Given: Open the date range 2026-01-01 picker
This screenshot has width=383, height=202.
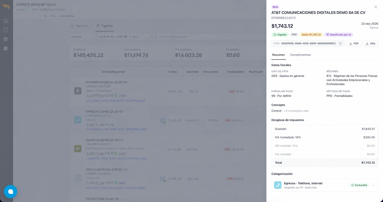Looking at the screenshot, I should [113, 37].
